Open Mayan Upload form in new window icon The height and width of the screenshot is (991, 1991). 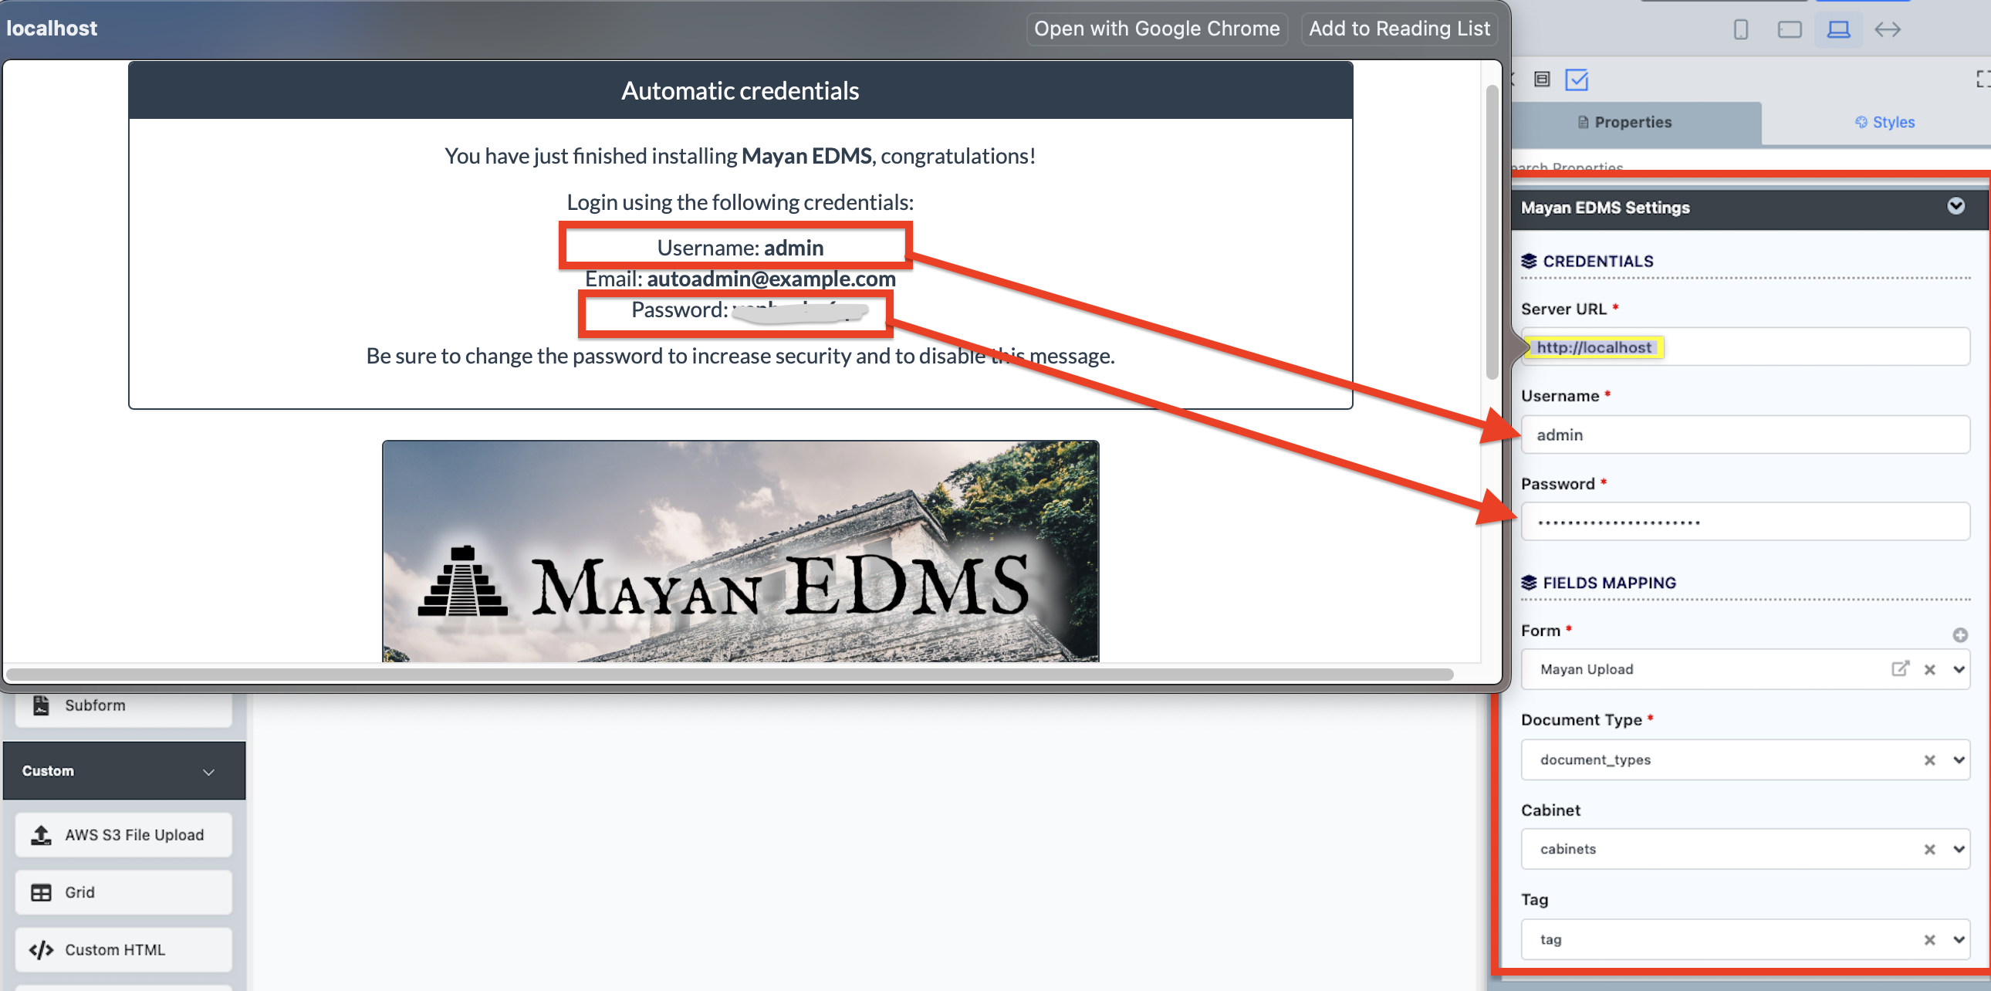click(1899, 668)
